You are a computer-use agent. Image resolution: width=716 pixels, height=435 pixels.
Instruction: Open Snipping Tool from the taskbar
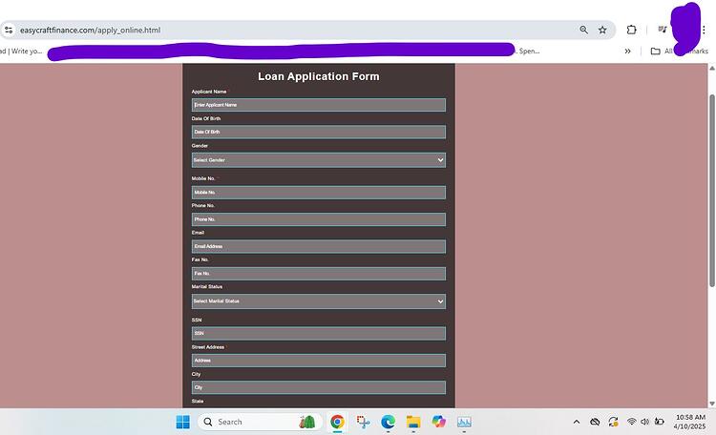click(x=363, y=422)
